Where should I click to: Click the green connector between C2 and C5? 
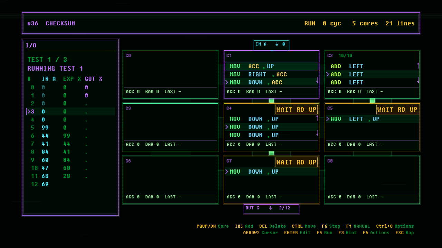tap(372, 101)
